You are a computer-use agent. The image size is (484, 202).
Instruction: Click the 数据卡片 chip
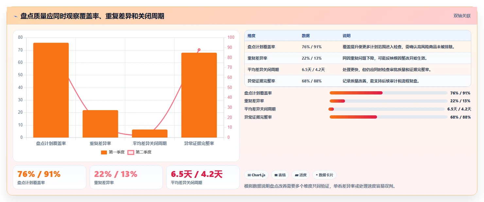pyautogui.click(x=324, y=175)
